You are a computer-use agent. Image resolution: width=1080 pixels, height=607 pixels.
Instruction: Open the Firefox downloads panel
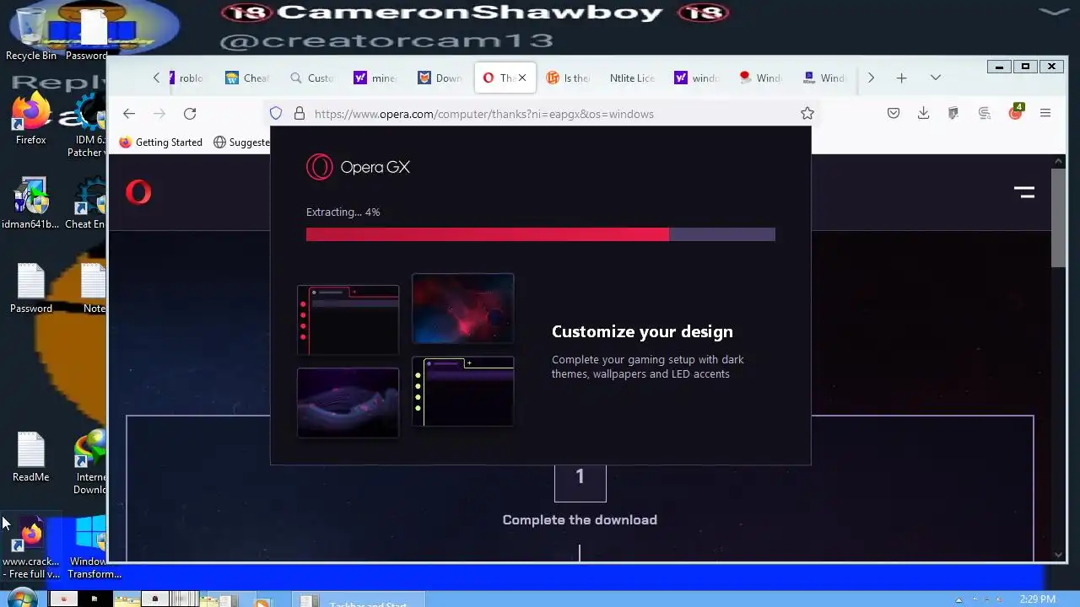(924, 114)
